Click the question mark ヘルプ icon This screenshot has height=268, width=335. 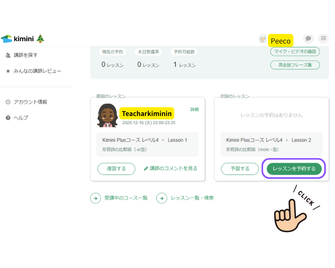click(8, 118)
